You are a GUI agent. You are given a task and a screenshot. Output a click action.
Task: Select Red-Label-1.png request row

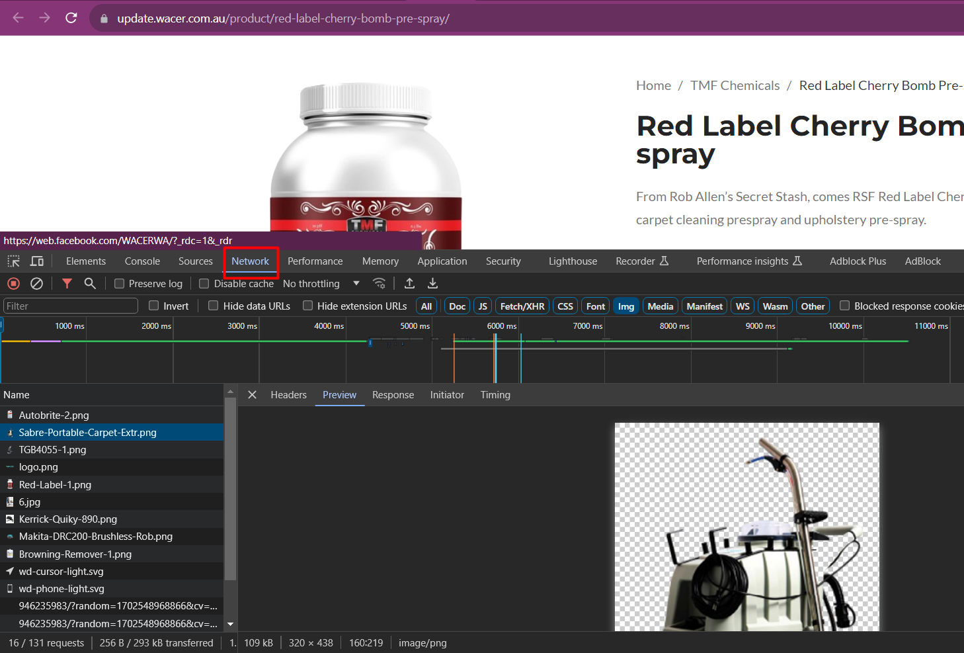pos(112,485)
